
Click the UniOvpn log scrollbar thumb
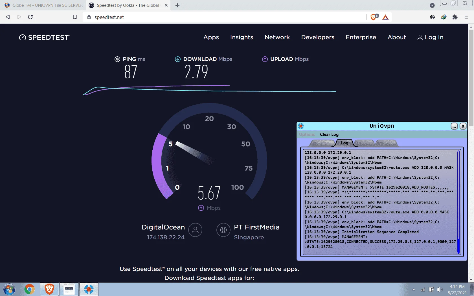458,246
